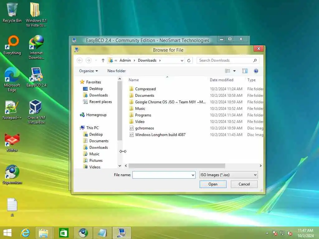Viewport: 319px width, 239px height.
Task: Open r3dfox browser shortcut
Action: 12,143
